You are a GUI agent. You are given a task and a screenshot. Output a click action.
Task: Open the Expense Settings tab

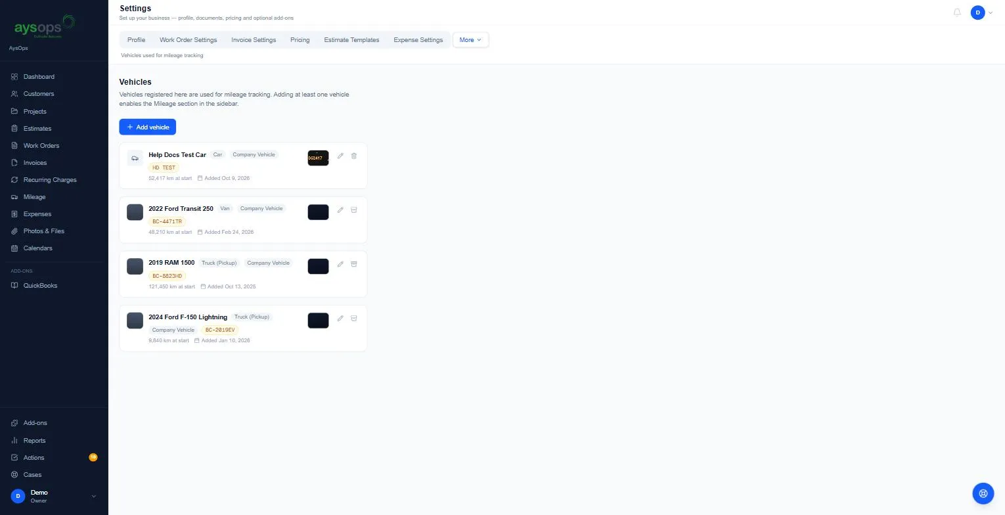click(x=418, y=40)
